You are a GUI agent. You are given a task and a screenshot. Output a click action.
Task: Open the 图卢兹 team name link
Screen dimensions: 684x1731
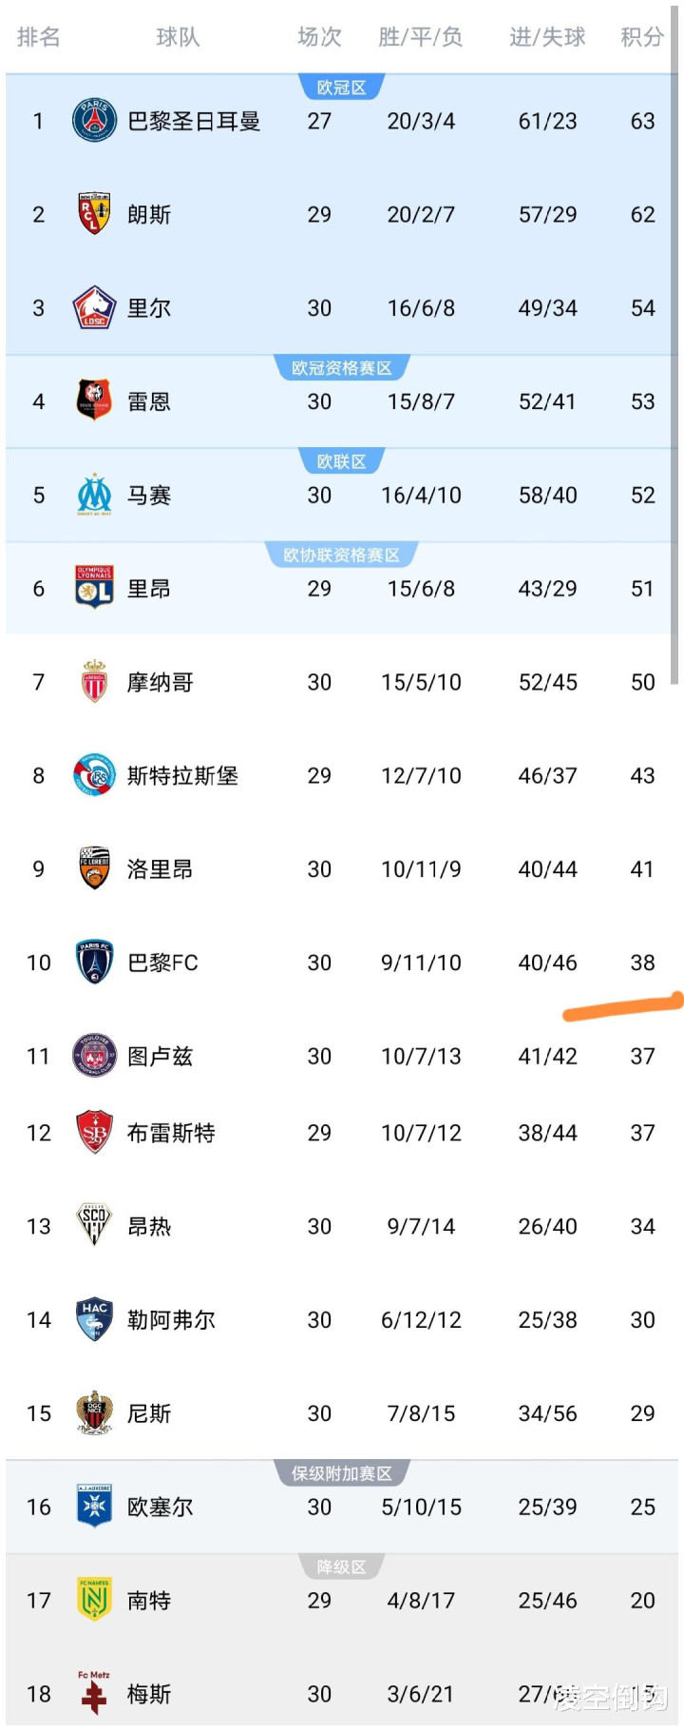pos(160,1056)
